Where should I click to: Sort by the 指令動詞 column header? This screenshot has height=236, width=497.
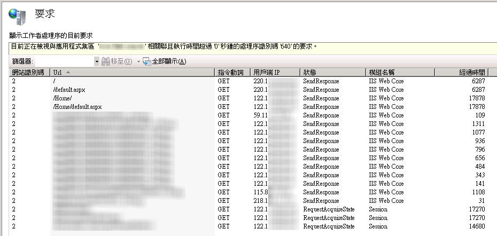pyautogui.click(x=232, y=73)
